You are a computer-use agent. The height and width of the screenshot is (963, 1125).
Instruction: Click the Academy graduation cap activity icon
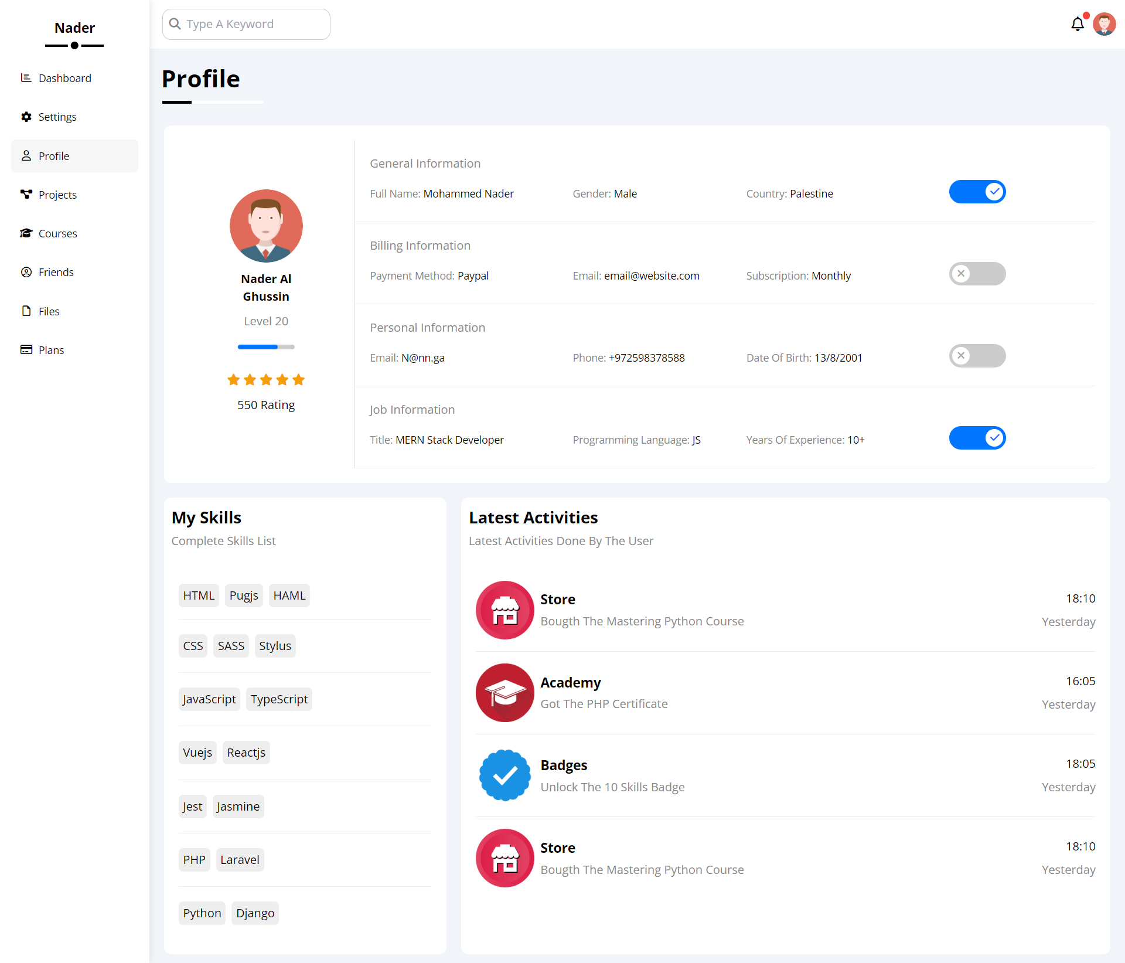(x=504, y=692)
